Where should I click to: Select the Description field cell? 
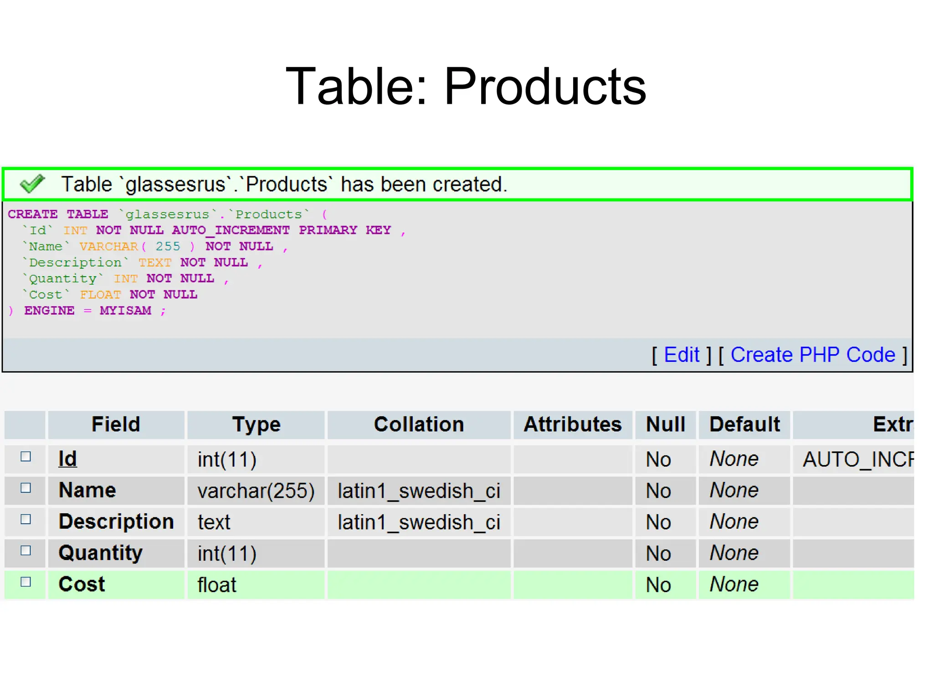click(116, 522)
